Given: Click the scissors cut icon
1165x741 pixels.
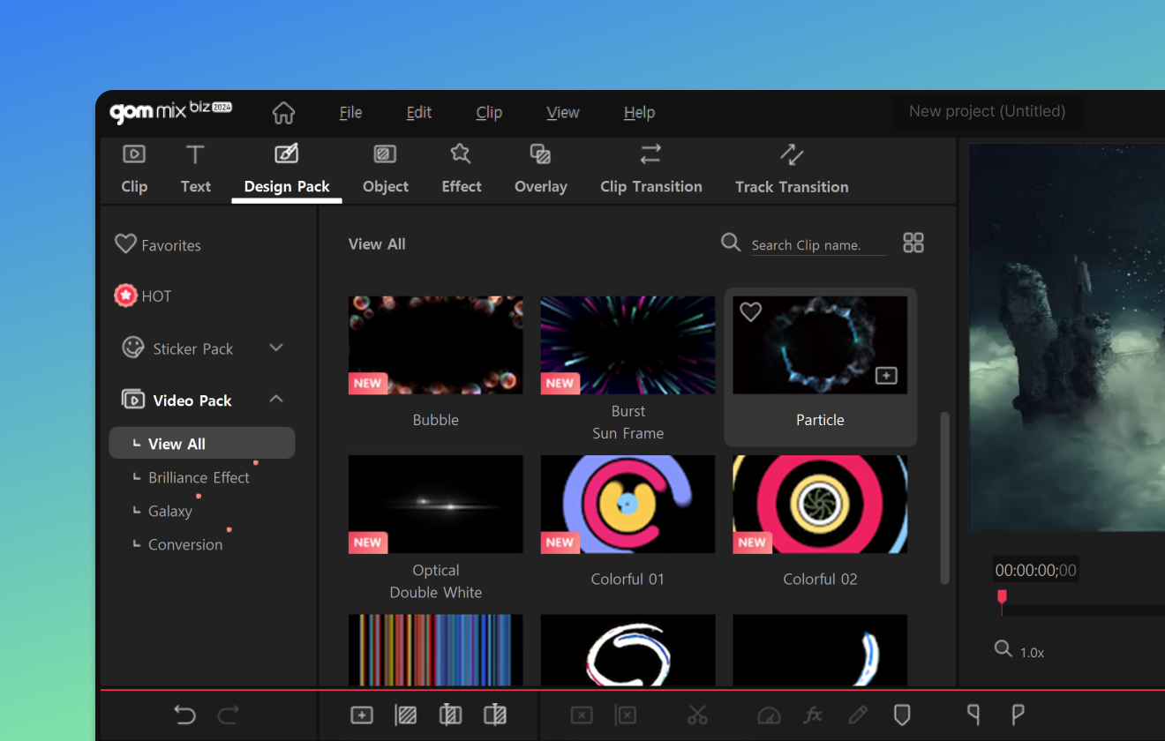Looking at the screenshot, I should tap(697, 715).
